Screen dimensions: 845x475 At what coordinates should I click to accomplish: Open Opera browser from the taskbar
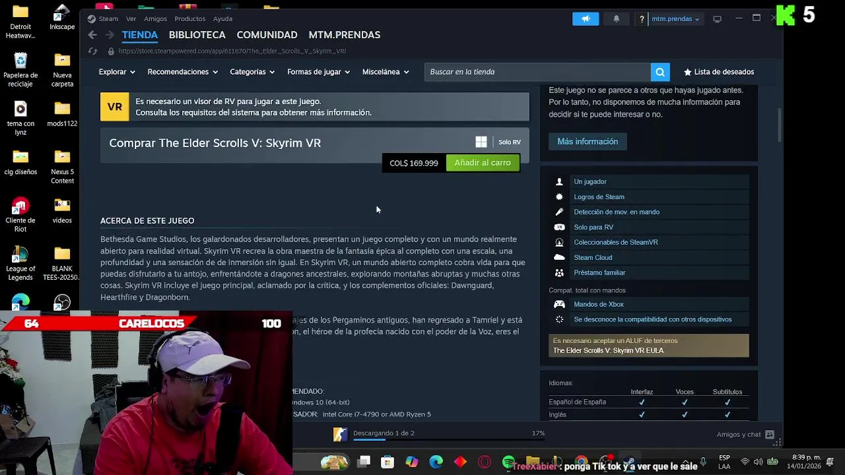click(485, 462)
